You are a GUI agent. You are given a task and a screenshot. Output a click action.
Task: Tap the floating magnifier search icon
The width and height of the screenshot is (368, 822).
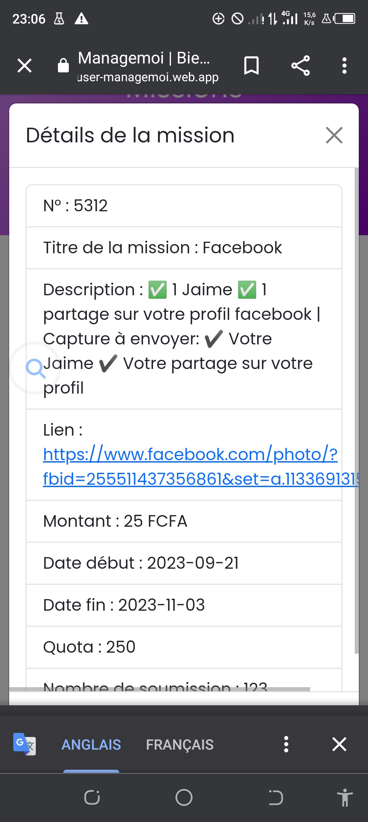[35, 368]
